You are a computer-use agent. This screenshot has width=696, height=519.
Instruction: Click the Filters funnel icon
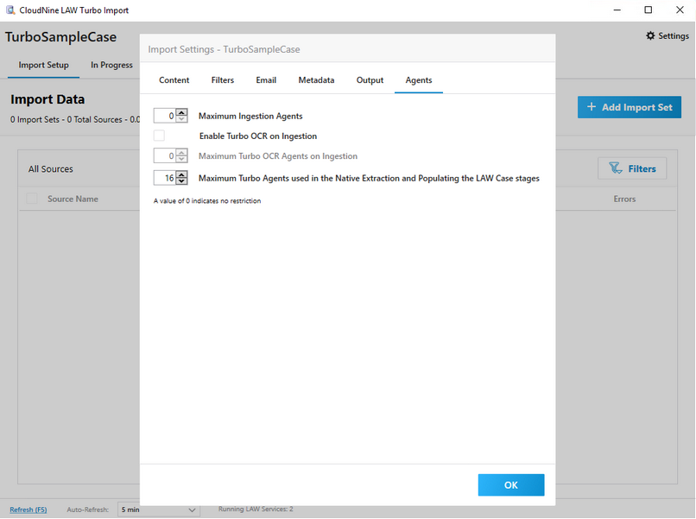point(614,168)
